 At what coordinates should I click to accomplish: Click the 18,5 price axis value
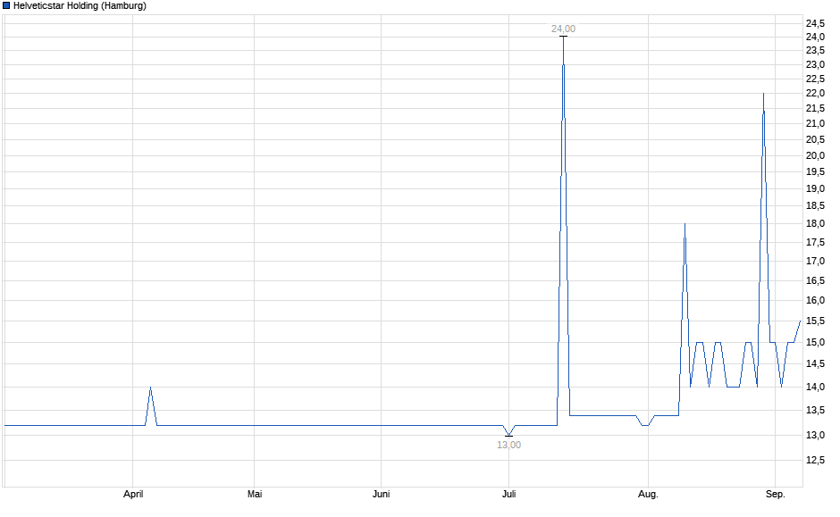[815, 206]
